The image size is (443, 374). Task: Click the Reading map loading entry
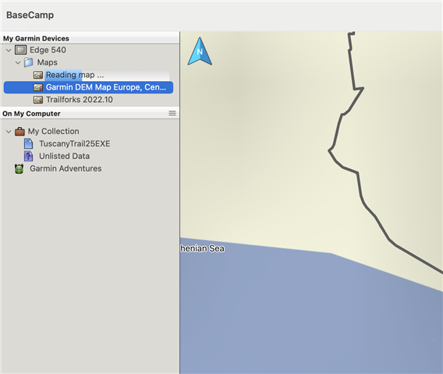pos(75,75)
